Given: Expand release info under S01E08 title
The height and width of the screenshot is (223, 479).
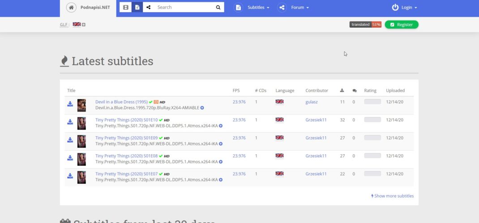Looking at the screenshot, I should point(221,162).
